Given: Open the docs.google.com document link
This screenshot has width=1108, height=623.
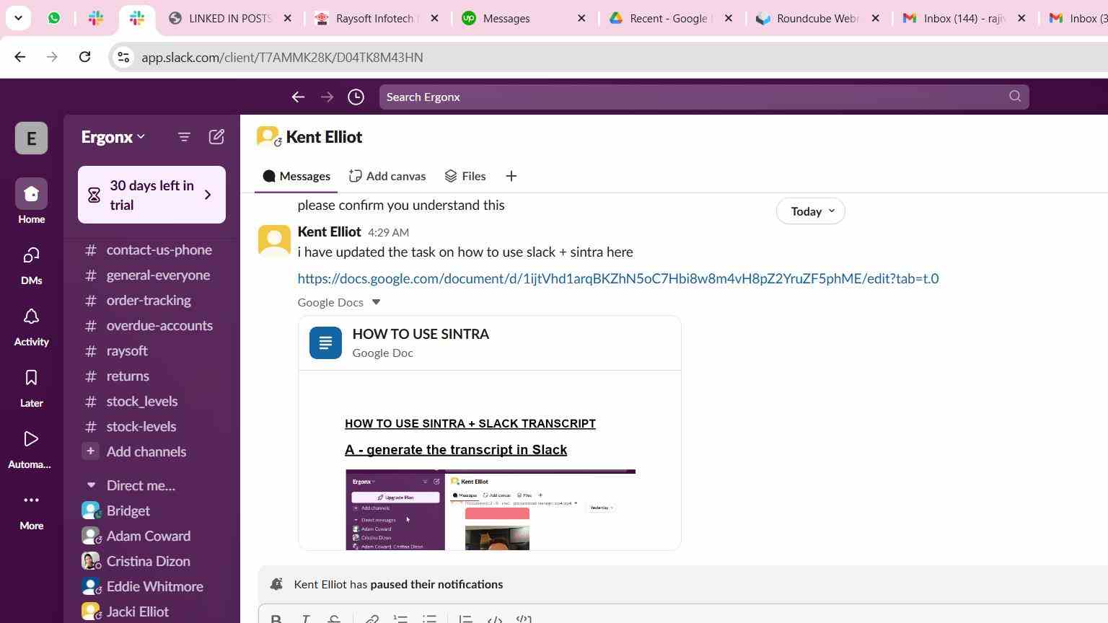Looking at the screenshot, I should click(618, 278).
